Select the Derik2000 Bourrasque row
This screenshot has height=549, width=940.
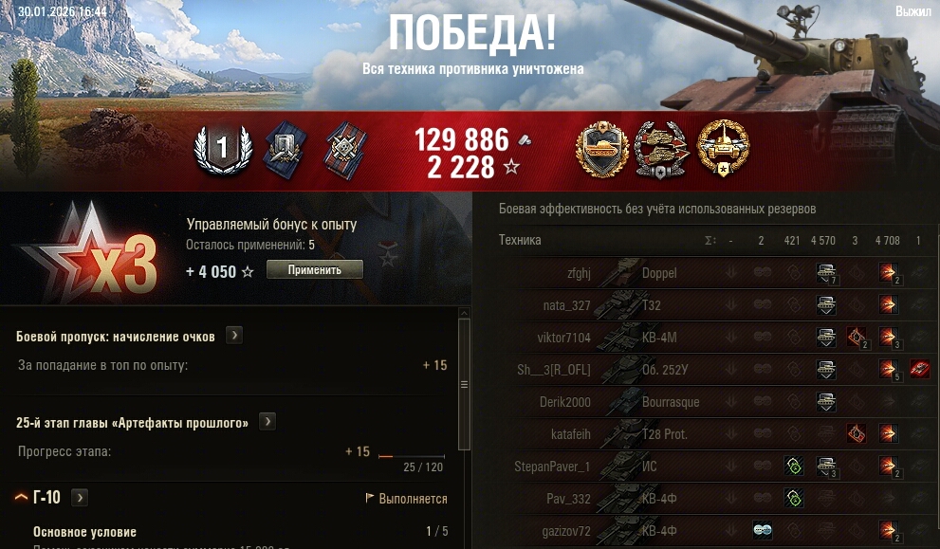pos(707,402)
